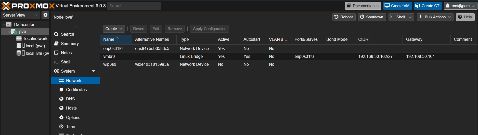
Task: Click the enx847beb3583c5 alternative name
Action: [x=152, y=48]
